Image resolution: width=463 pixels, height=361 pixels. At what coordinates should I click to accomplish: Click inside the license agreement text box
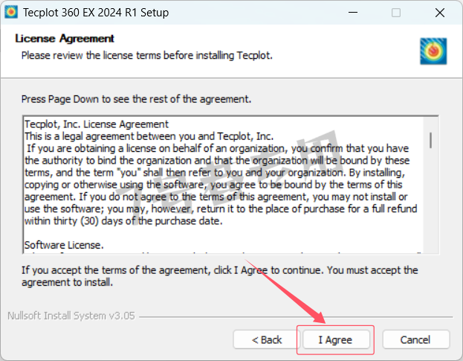[x=230, y=185]
